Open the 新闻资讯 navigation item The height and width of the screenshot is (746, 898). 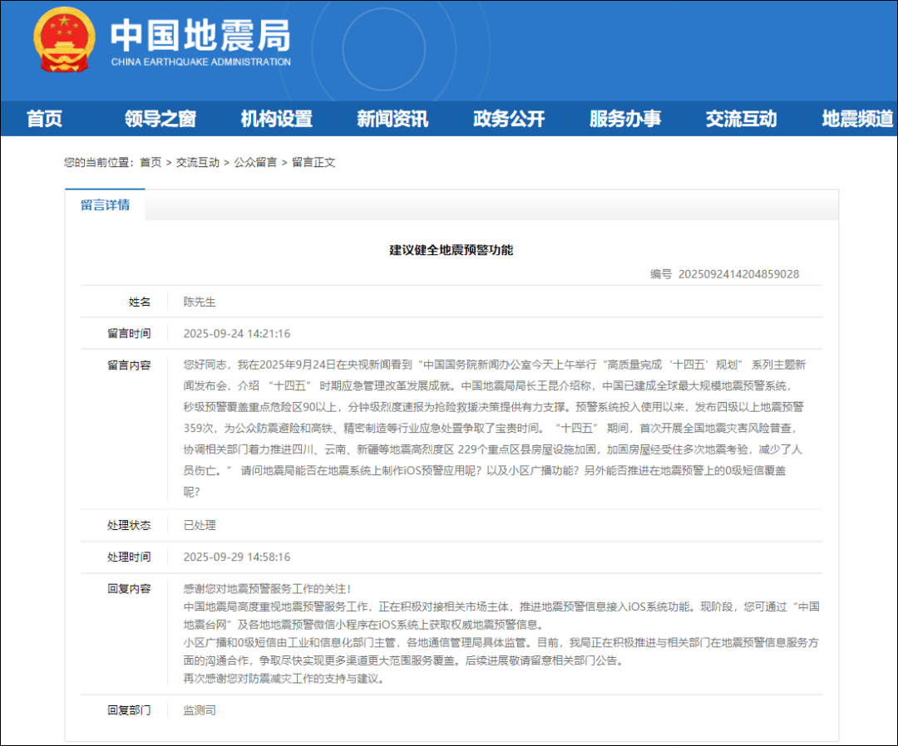pos(392,119)
